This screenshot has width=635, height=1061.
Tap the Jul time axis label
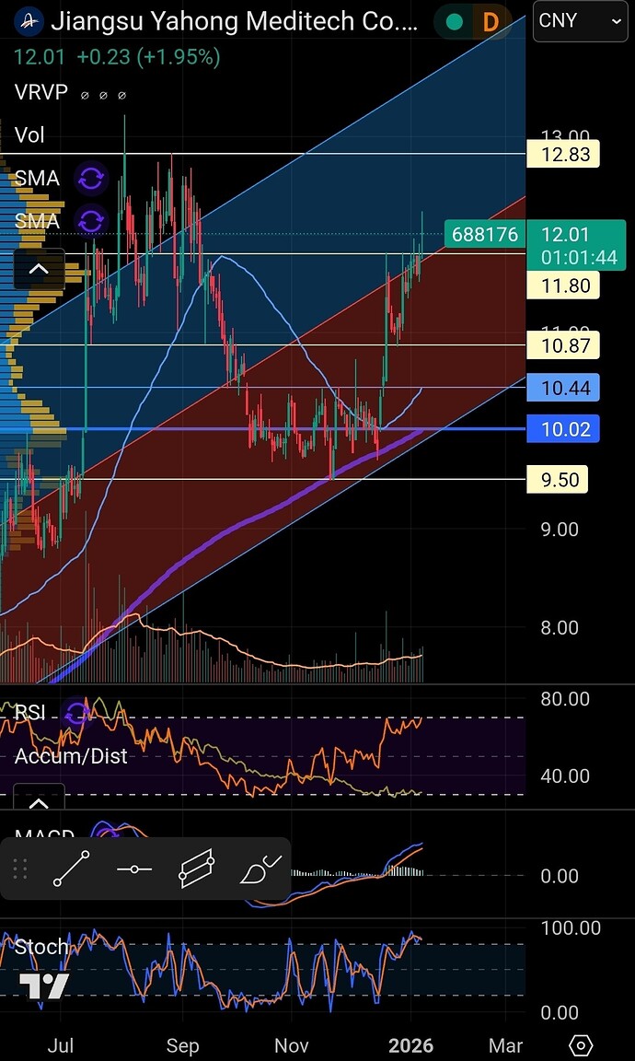pos(61,1045)
